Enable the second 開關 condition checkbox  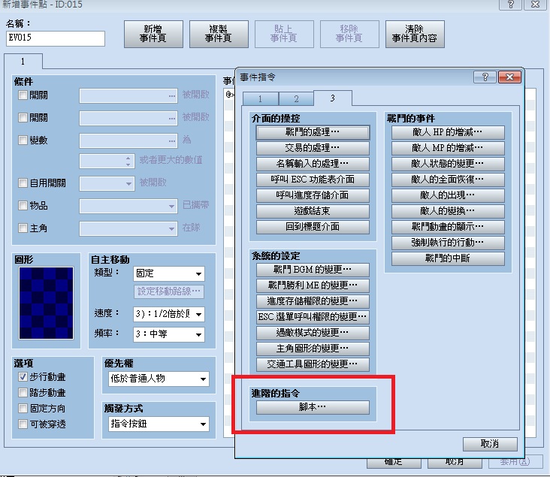point(23,117)
